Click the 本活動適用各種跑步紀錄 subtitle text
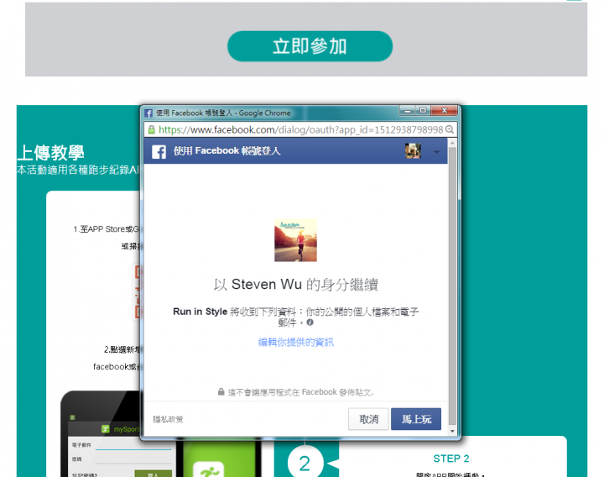This screenshot has width=604, height=477. point(78,170)
